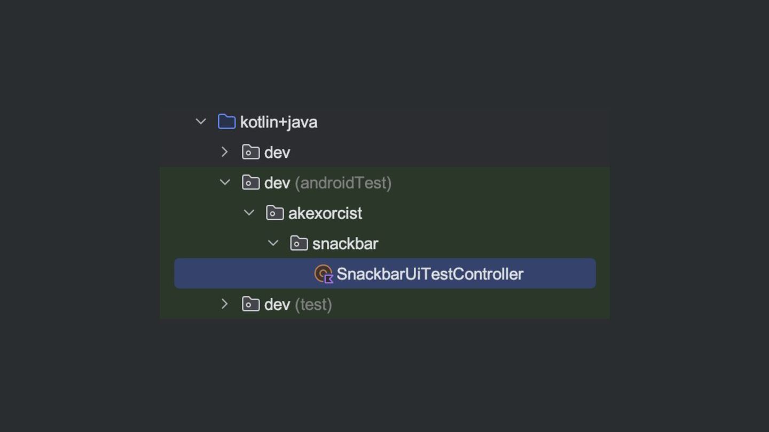Collapse the dev (androidTest) package

[225, 182]
